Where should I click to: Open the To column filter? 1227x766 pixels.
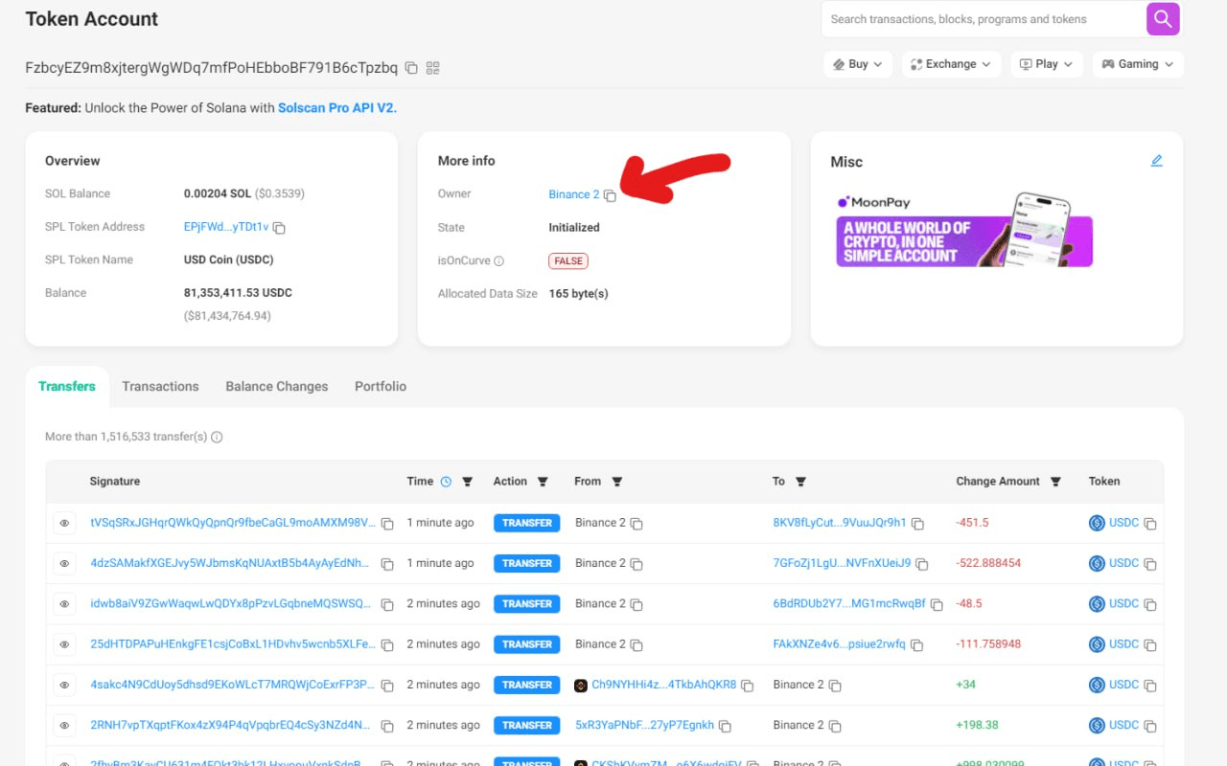pyautogui.click(x=800, y=482)
